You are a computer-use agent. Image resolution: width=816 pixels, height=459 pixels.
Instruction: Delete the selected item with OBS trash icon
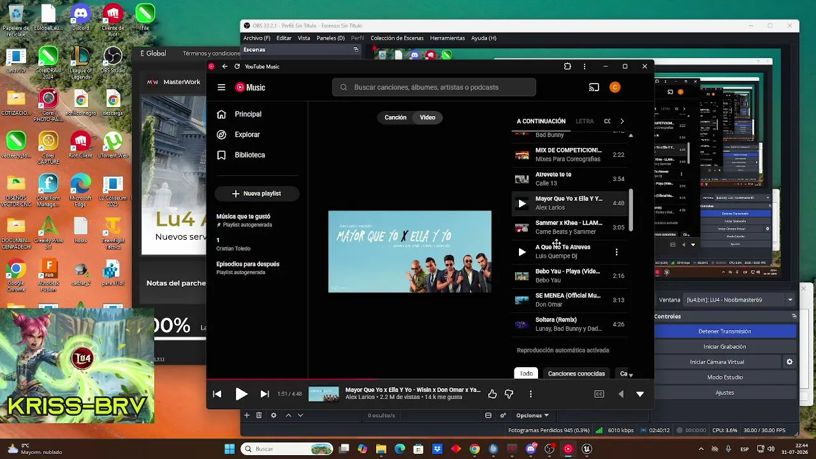[x=259, y=416]
